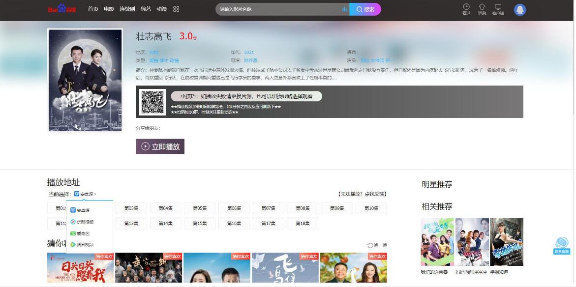
Task: Open the 消息 messages icon
Action: (x=482, y=9)
